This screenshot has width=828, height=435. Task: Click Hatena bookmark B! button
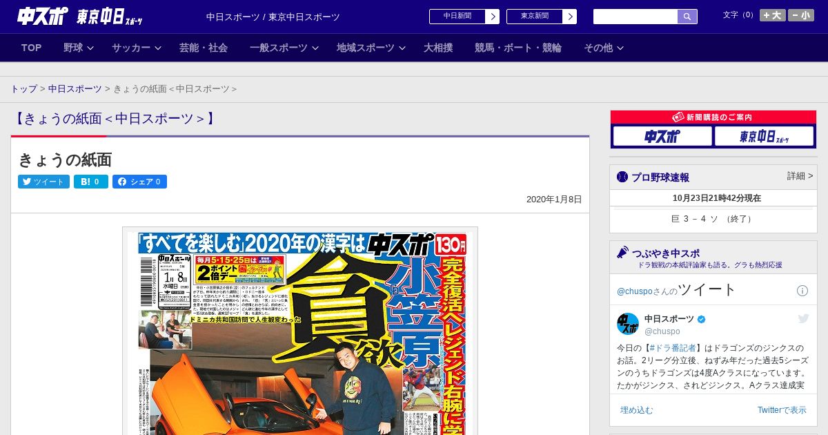pyautogui.click(x=91, y=182)
